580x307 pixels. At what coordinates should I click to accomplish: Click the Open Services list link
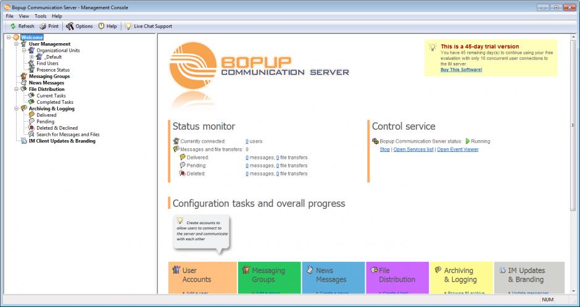pos(413,149)
